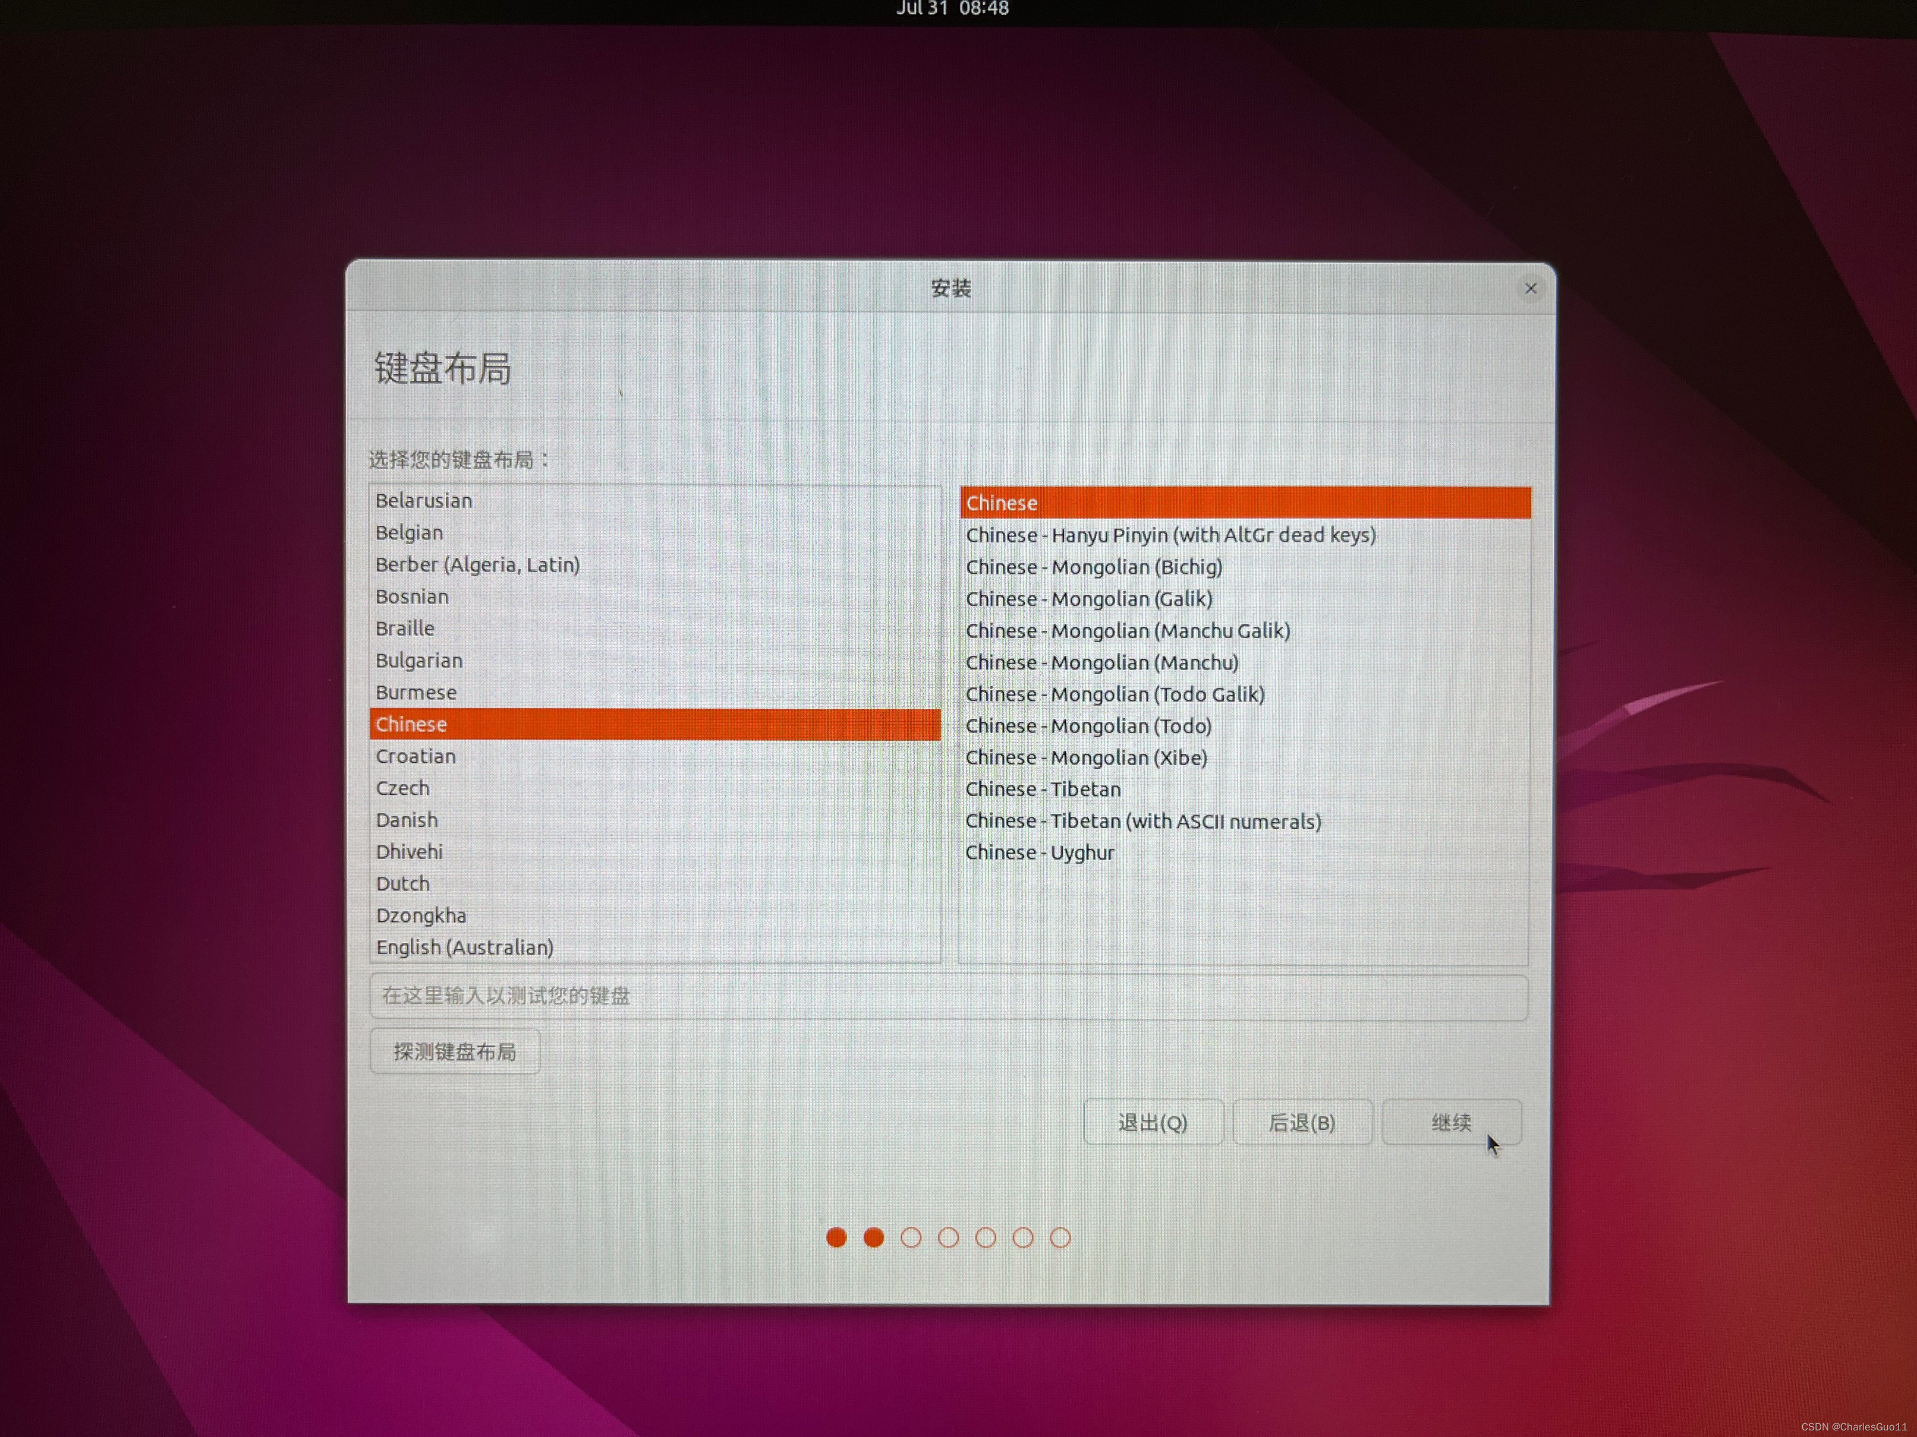Click the detect keyboard layout button
Image resolution: width=1917 pixels, height=1437 pixels.
coord(455,1051)
